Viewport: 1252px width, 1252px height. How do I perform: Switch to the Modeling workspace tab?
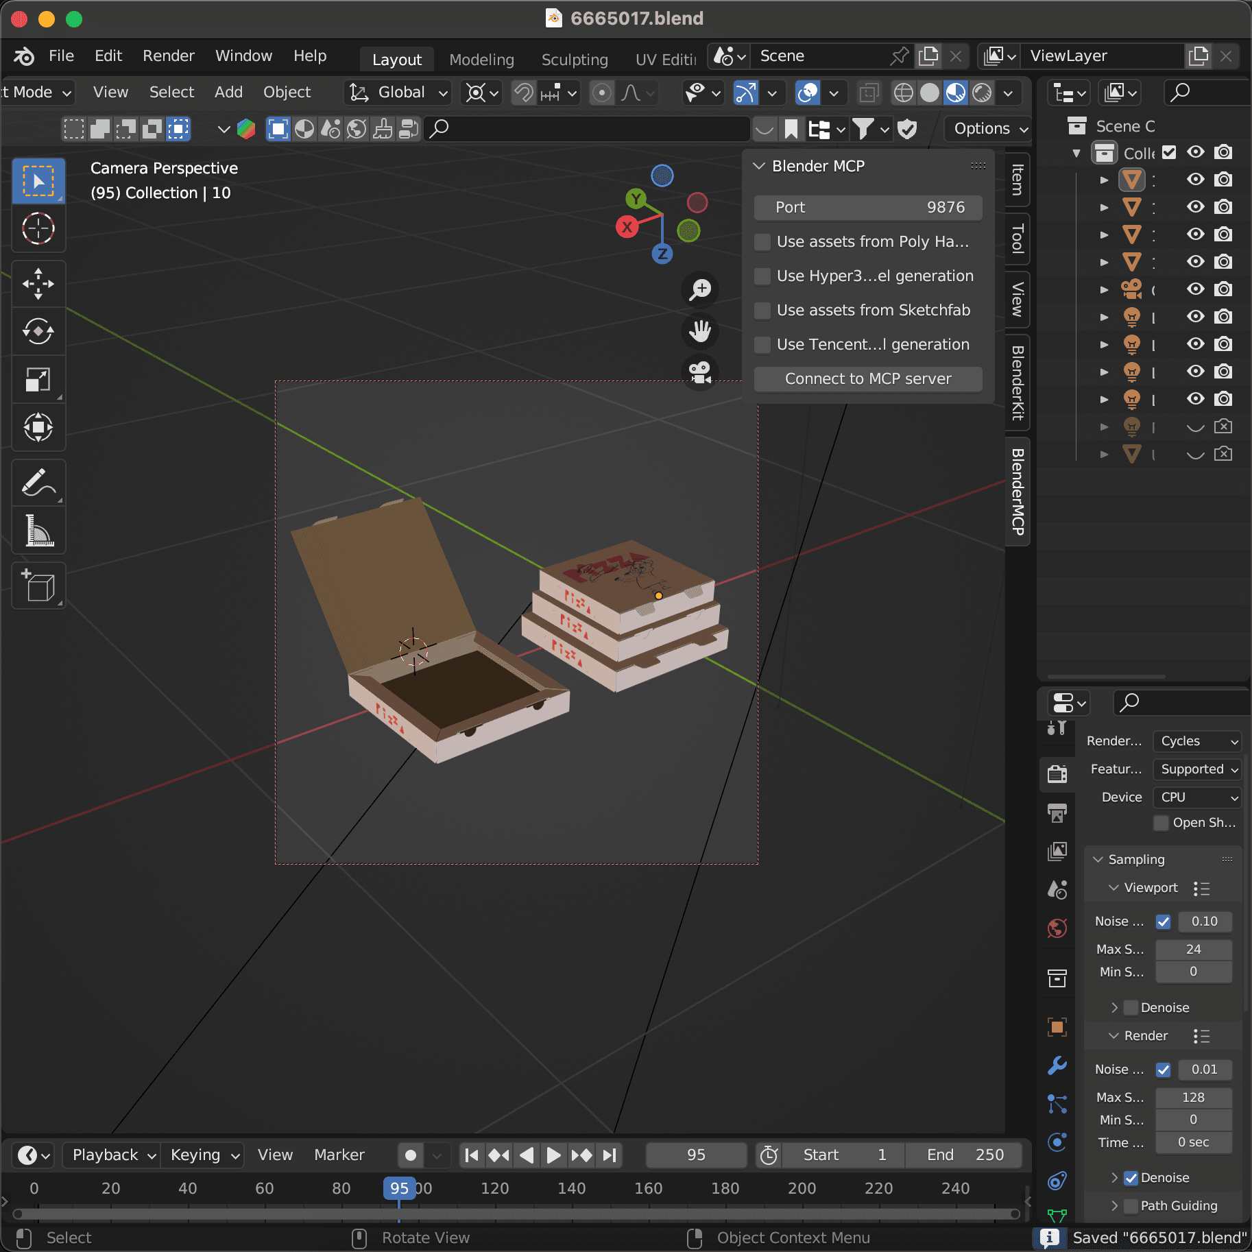click(481, 60)
